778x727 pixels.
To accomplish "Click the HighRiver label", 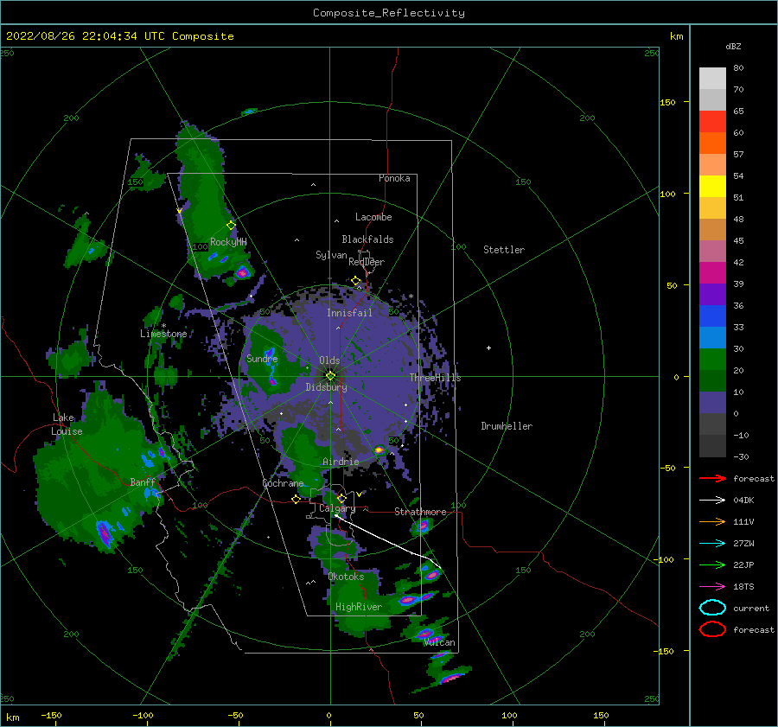I will [359, 607].
